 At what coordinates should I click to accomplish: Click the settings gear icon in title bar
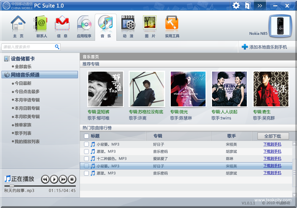pyautogui.click(x=236, y=5)
